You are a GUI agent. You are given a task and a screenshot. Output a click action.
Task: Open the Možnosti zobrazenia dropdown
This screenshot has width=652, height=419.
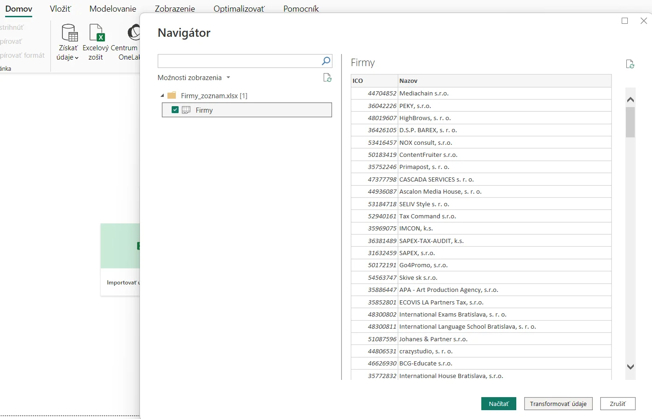tap(194, 78)
